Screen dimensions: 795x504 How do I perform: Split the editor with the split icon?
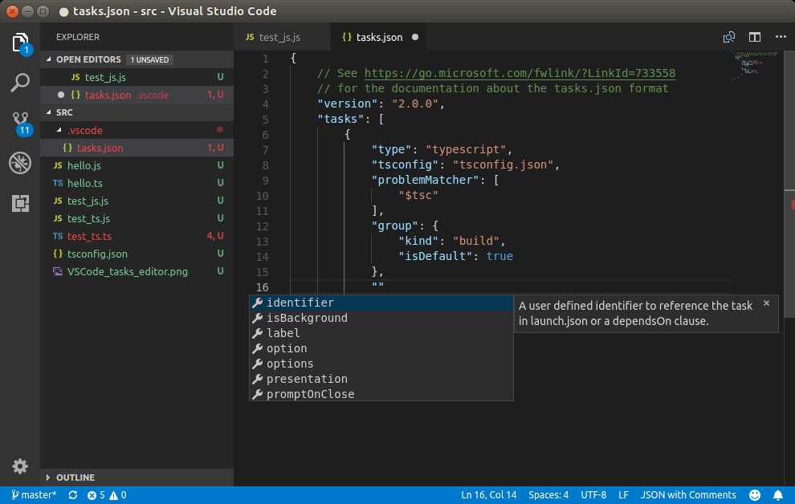(x=754, y=37)
